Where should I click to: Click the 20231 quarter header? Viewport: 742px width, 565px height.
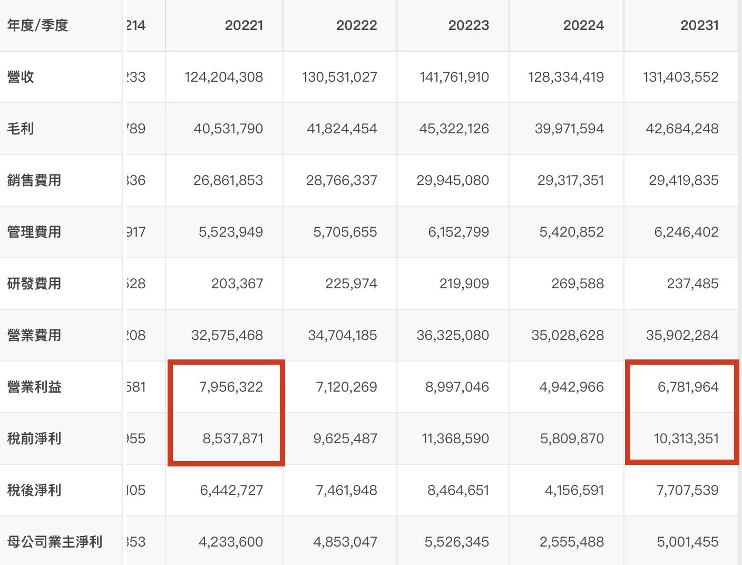(699, 25)
